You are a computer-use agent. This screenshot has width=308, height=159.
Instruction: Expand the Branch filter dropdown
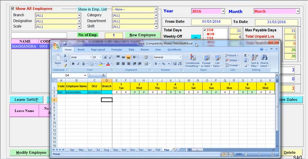pyautogui.click(x=79, y=15)
